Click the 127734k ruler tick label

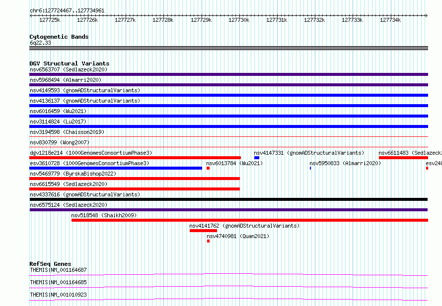click(x=390, y=20)
